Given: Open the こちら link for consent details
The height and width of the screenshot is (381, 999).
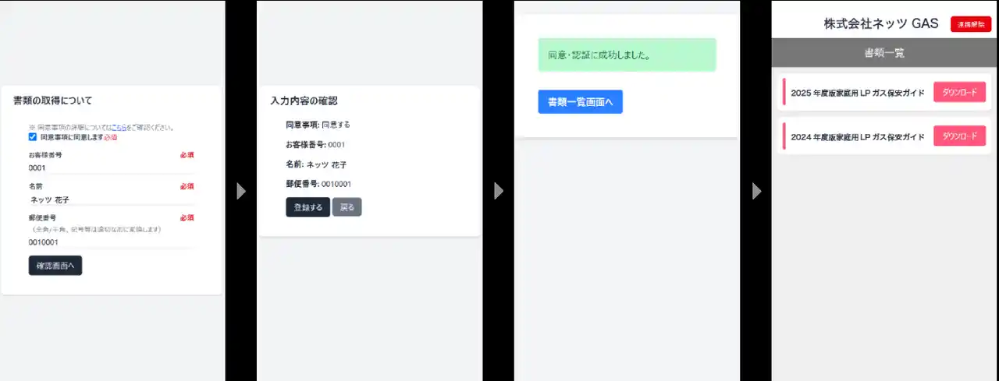Looking at the screenshot, I should [119, 127].
